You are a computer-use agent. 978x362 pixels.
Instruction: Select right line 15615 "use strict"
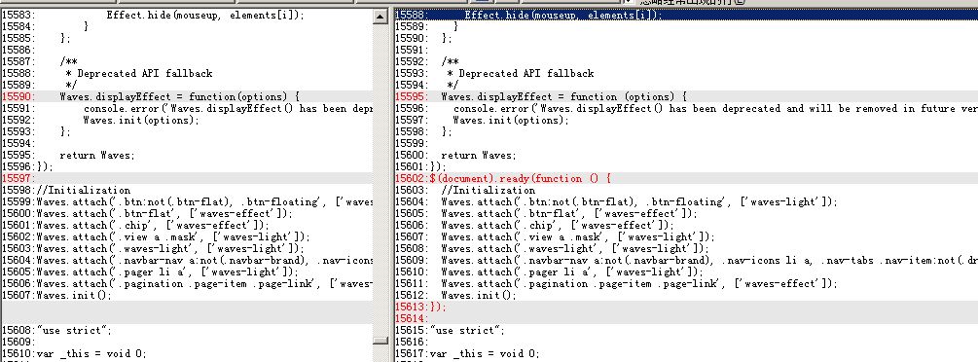(x=686, y=331)
